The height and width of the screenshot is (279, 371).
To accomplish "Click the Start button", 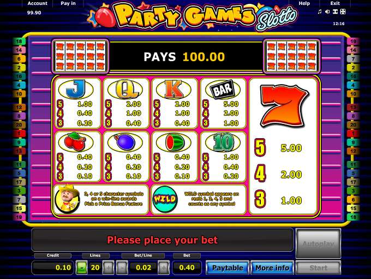I will click(318, 268).
